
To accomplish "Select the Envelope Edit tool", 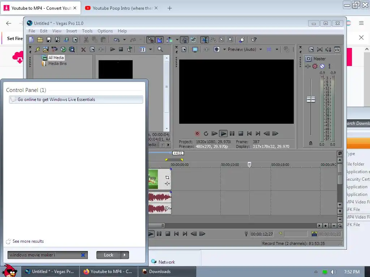I will (x=213, y=40).
